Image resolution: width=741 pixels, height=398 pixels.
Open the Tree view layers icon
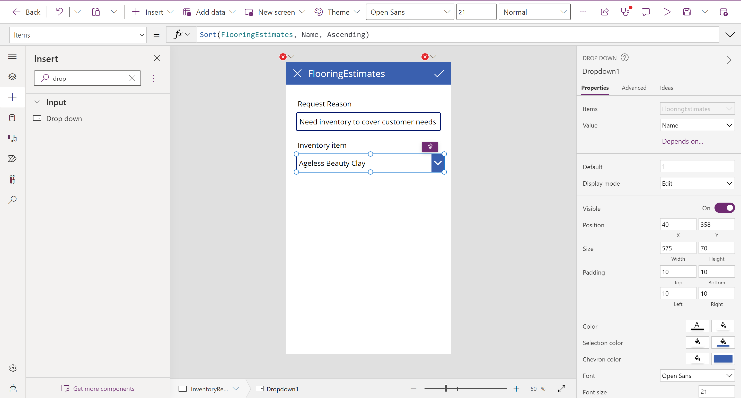coord(12,76)
